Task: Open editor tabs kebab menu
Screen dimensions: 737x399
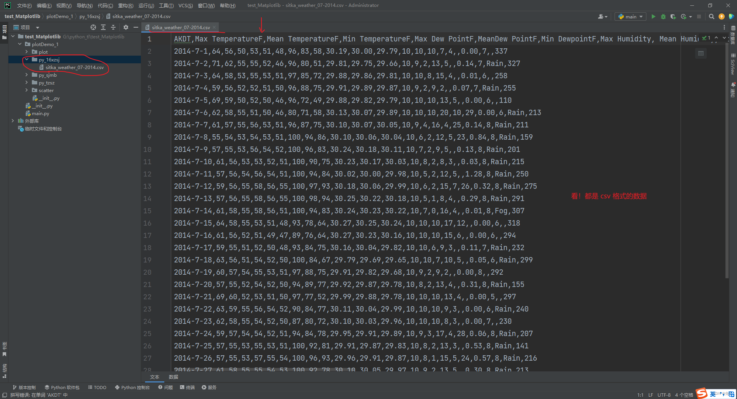Action: click(x=724, y=27)
